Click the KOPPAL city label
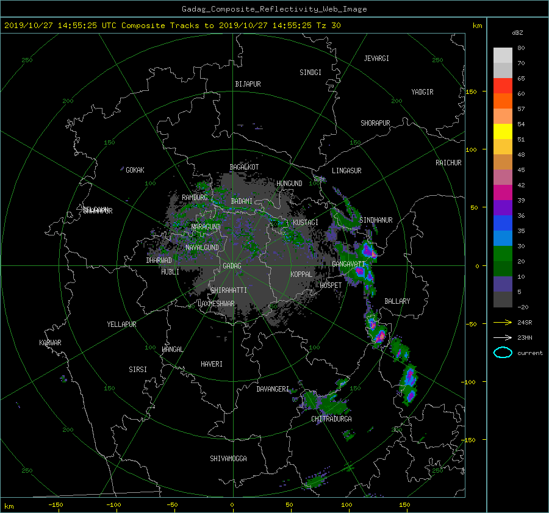The height and width of the screenshot is (513, 549). 301,274
